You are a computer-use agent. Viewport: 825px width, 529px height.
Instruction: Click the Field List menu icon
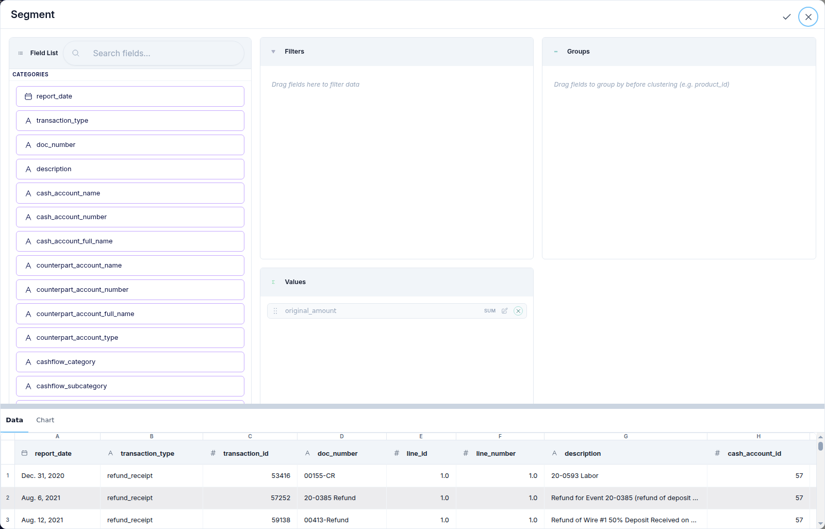[x=21, y=53]
